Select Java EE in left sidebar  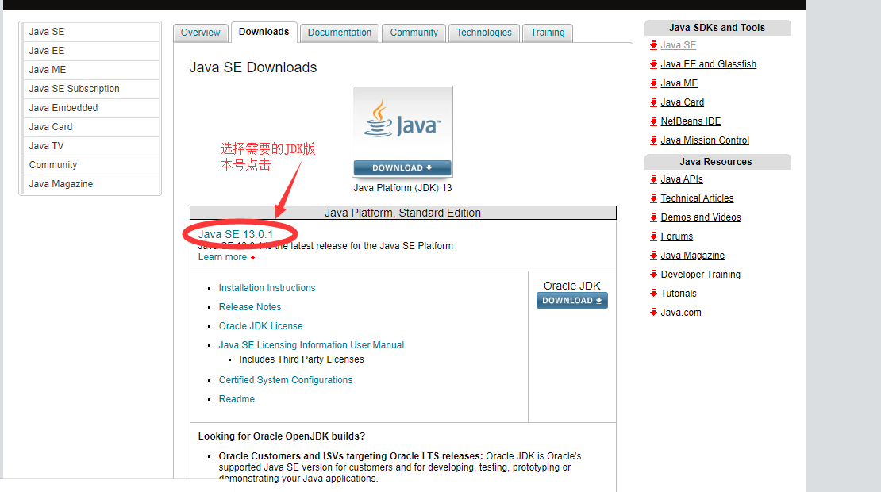pyautogui.click(x=90, y=51)
